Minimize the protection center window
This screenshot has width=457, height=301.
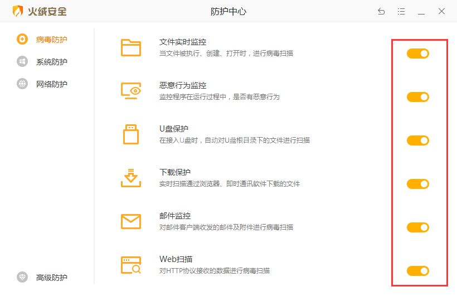pos(421,14)
